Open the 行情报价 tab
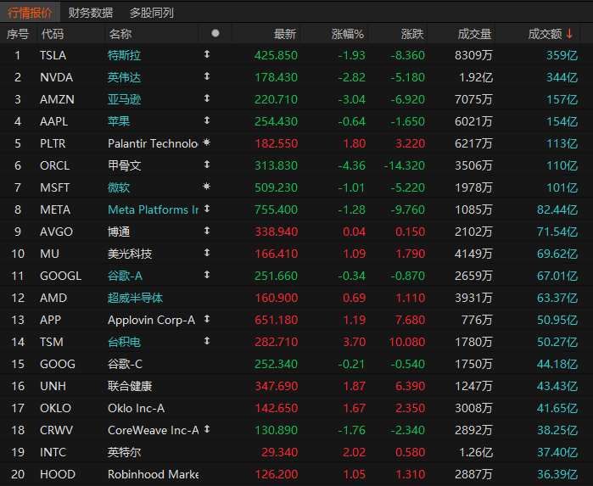593x486 pixels. point(30,13)
